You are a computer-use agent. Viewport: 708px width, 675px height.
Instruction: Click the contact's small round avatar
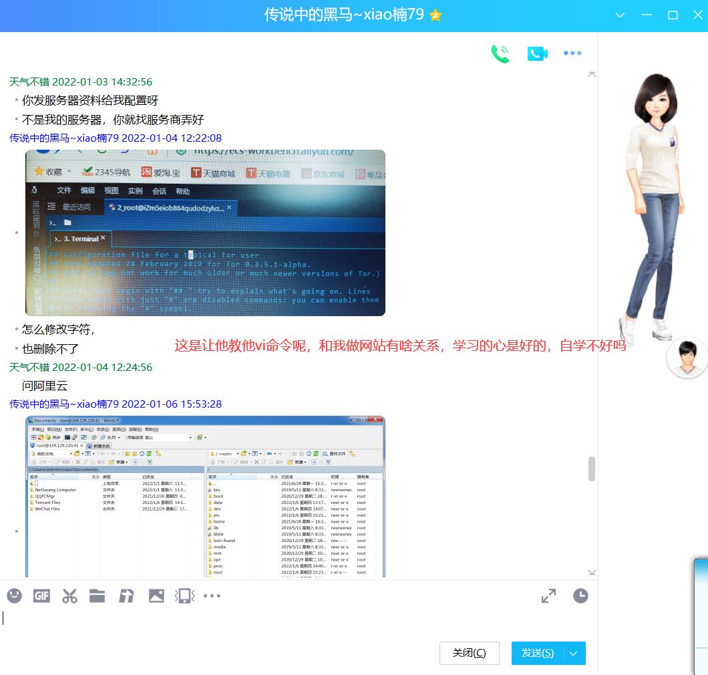pos(687,358)
